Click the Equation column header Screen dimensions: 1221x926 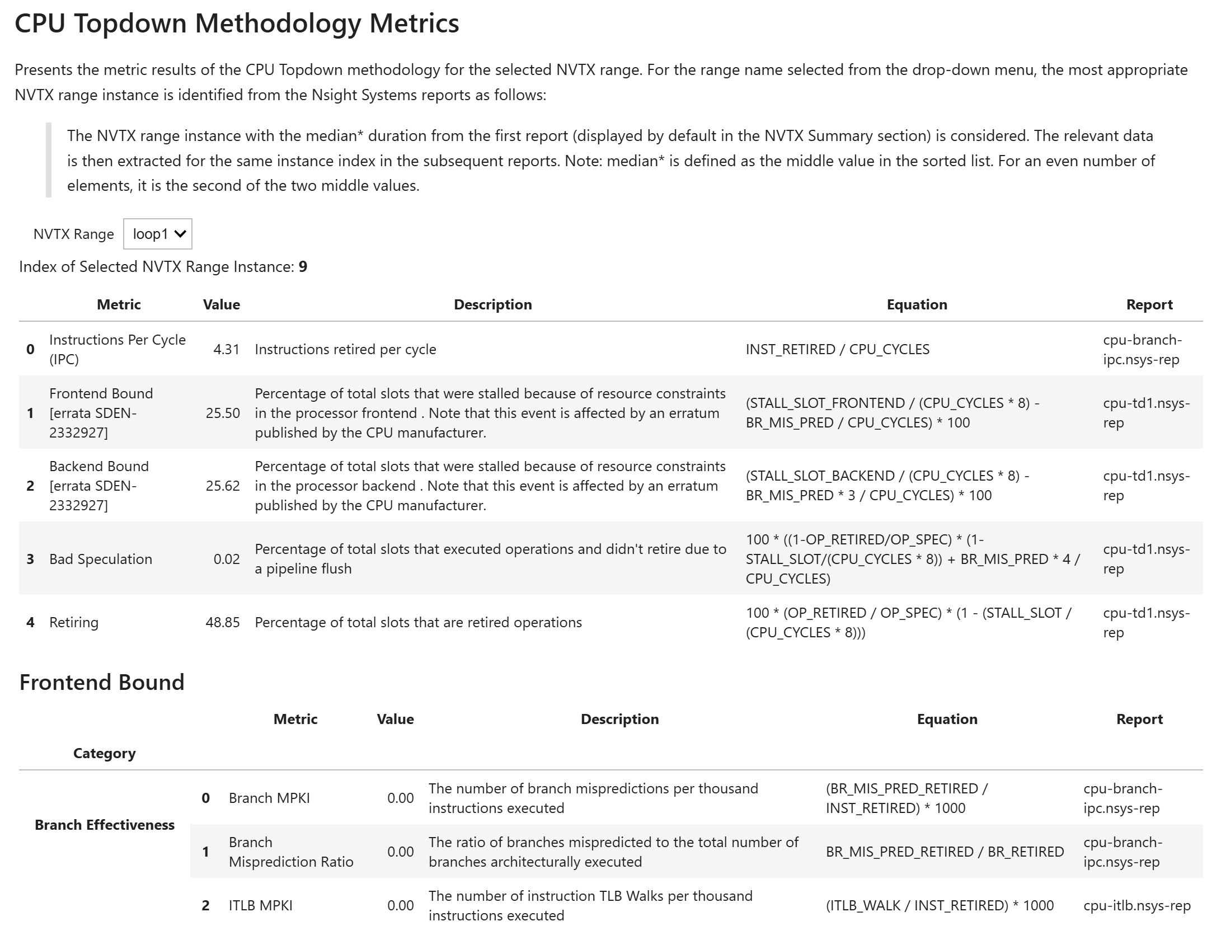[916, 304]
